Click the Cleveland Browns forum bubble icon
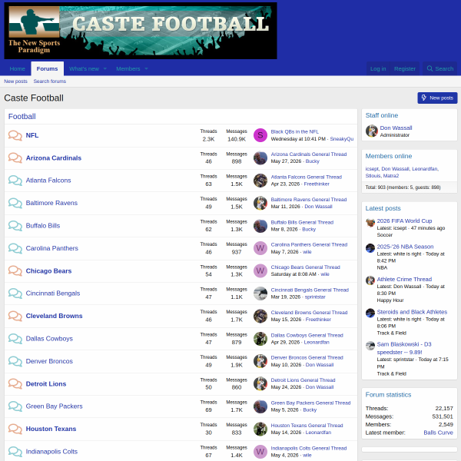This screenshot has height=461, width=461. (x=15, y=316)
